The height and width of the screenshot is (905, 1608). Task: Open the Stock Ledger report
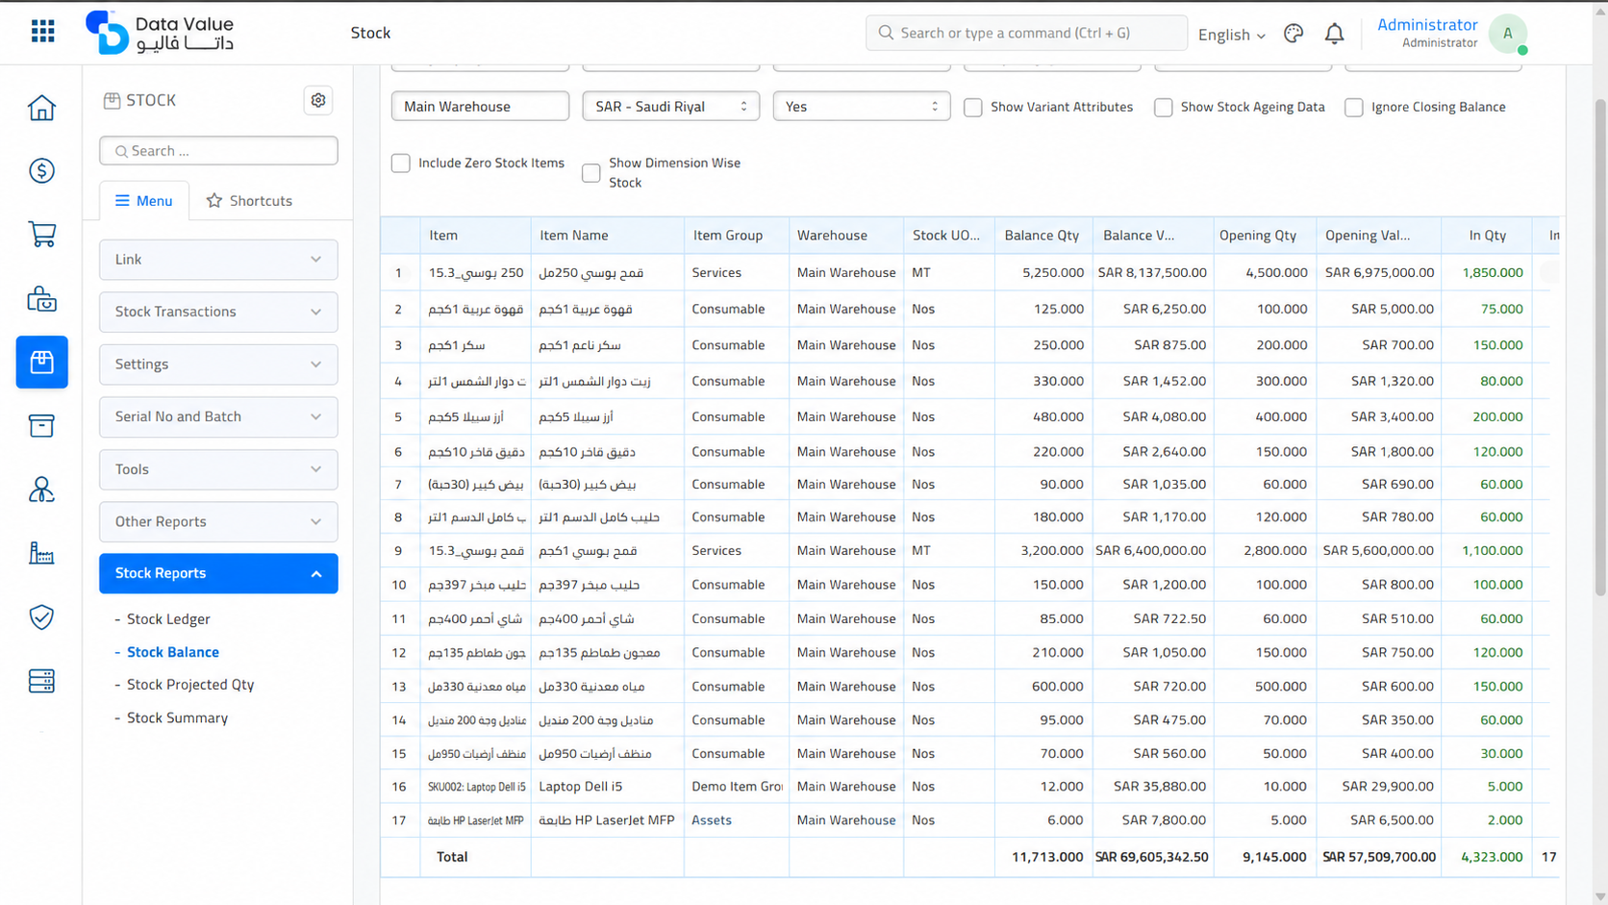pos(168,619)
